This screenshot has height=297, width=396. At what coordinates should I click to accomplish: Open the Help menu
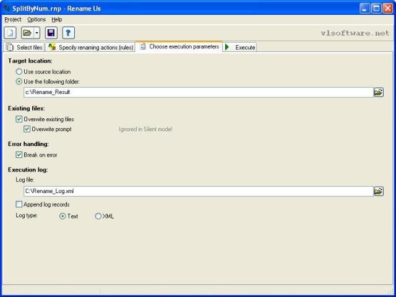(57, 20)
